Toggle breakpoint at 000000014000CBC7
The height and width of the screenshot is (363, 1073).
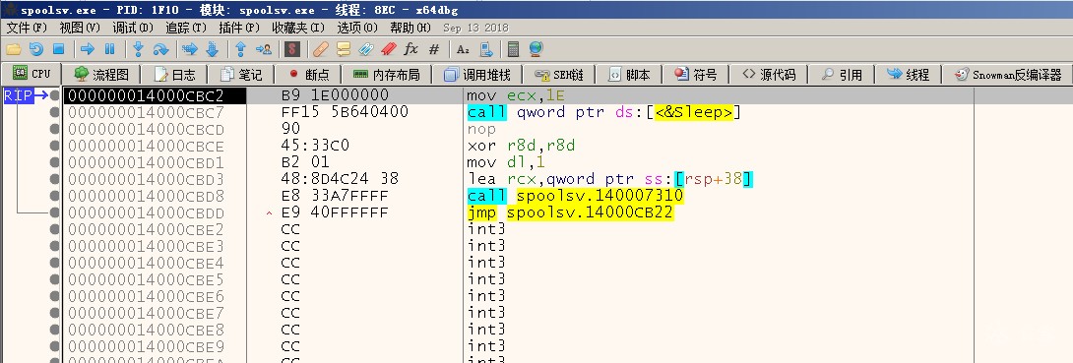click(x=55, y=112)
